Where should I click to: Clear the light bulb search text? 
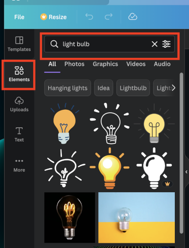pyautogui.click(x=155, y=44)
